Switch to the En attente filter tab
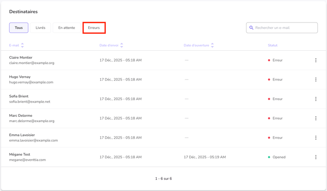327x191 pixels. click(x=66, y=28)
